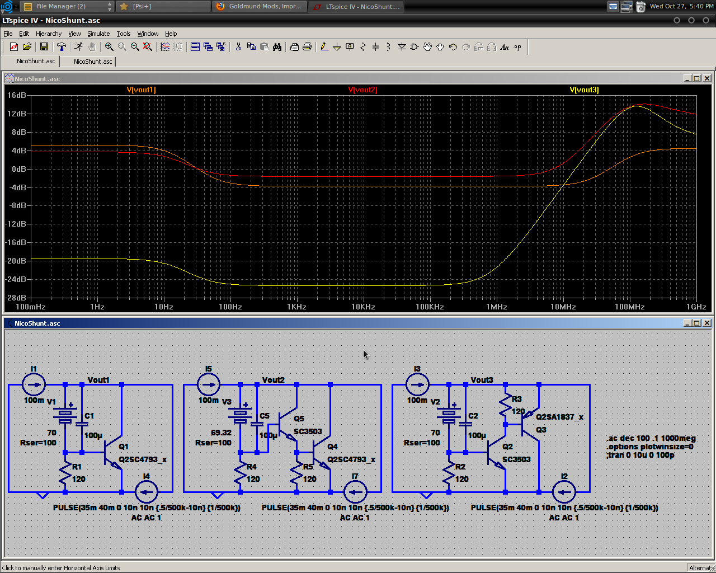Select the Label Net tool

[350, 47]
